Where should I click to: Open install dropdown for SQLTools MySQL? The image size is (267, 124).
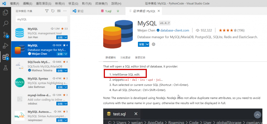[x=66, y=70]
